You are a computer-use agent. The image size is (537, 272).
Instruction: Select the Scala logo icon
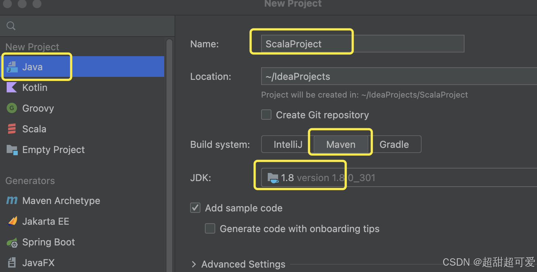[12, 129]
